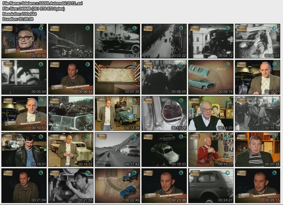The image size is (283, 205).
Task: Open the ВАЗ 2121 Нива thumbnail
Action: click(x=117, y=186)
